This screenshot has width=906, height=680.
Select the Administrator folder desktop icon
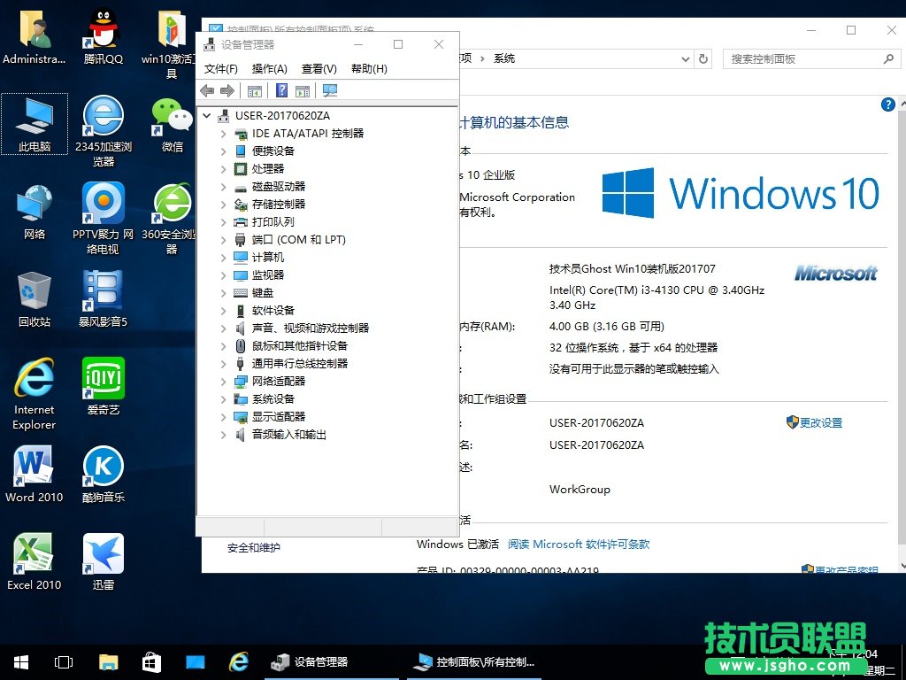coord(35,35)
